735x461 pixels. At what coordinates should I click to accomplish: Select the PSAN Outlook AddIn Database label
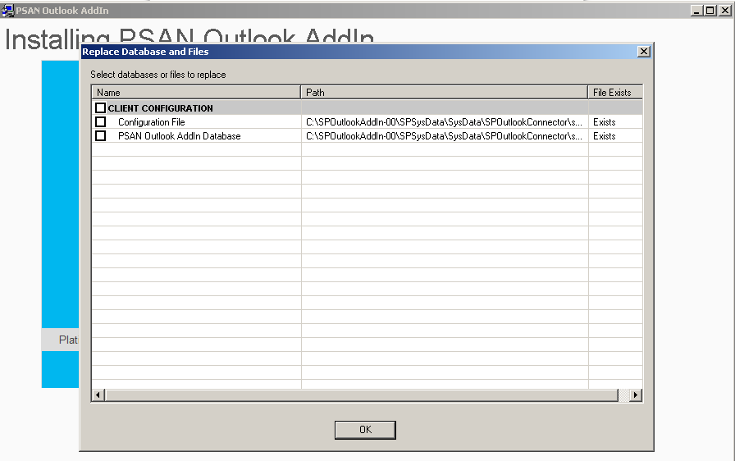coord(179,136)
